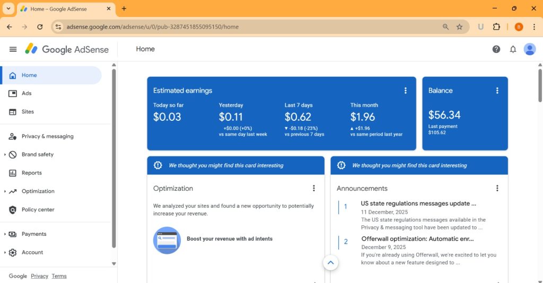This screenshot has height=283, width=543.
Task: Expand the Optimization sidebar section
Action: (x=5, y=191)
